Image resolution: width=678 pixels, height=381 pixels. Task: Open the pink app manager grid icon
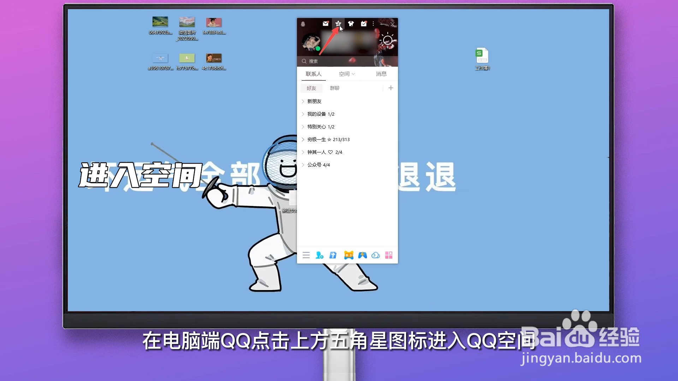click(x=389, y=255)
